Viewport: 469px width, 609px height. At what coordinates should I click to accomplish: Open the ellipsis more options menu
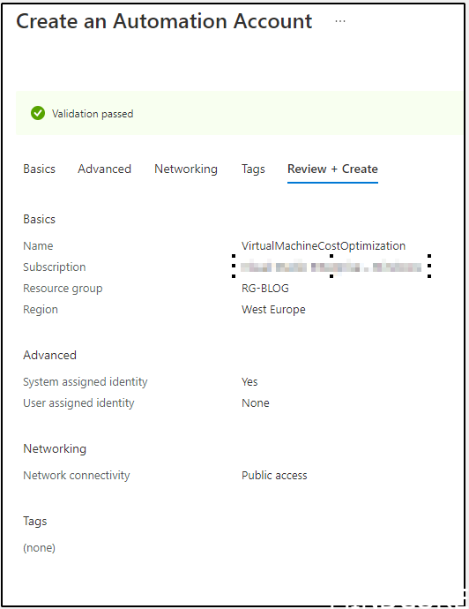click(340, 21)
